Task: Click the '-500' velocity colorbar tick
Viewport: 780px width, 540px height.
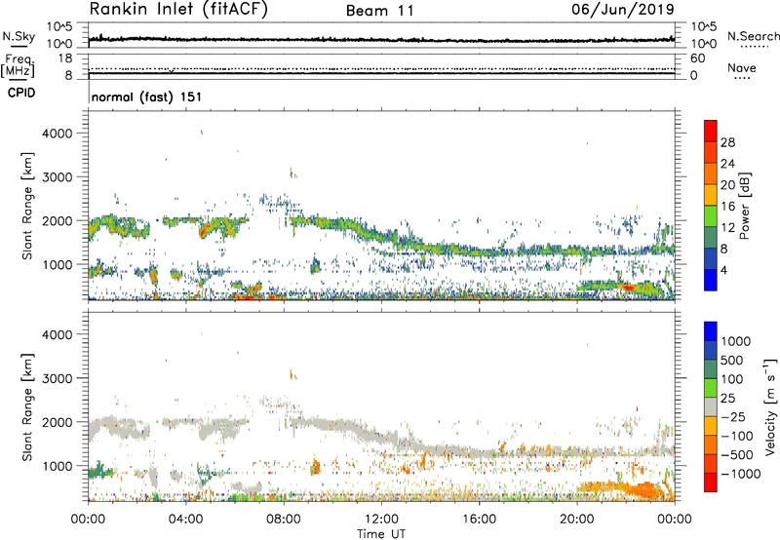Action: pyautogui.click(x=736, y=454)
